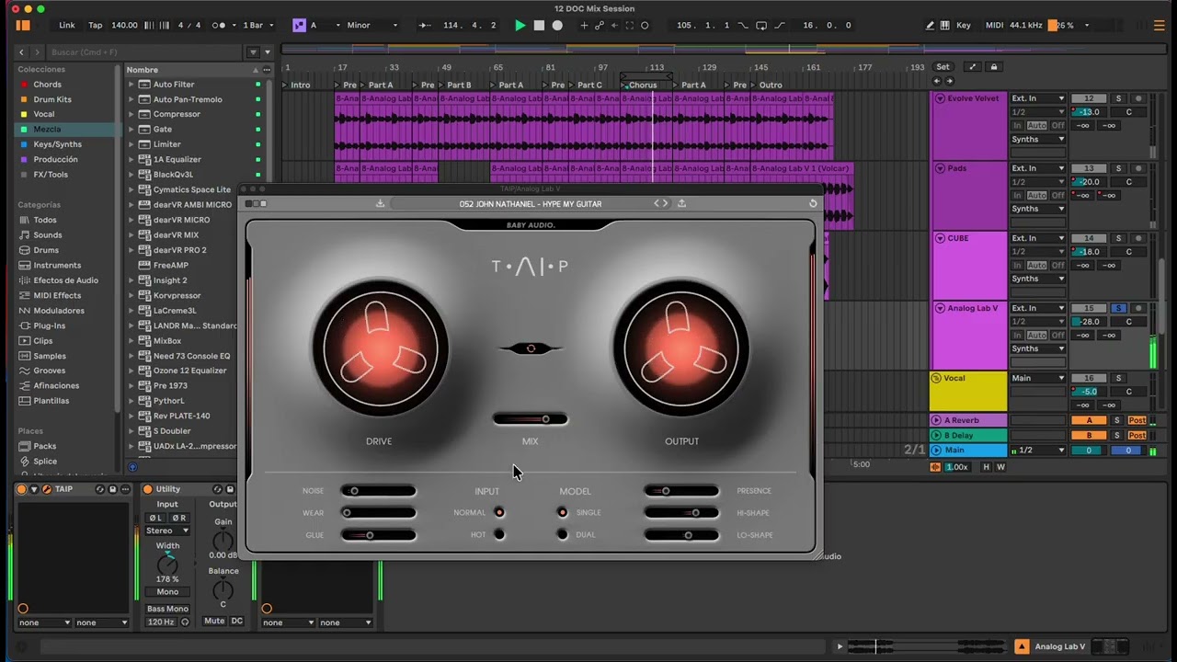Open the Vocal track Main routing dropdown
This screenshot has height=662, width=1177.
point(1037,378)
